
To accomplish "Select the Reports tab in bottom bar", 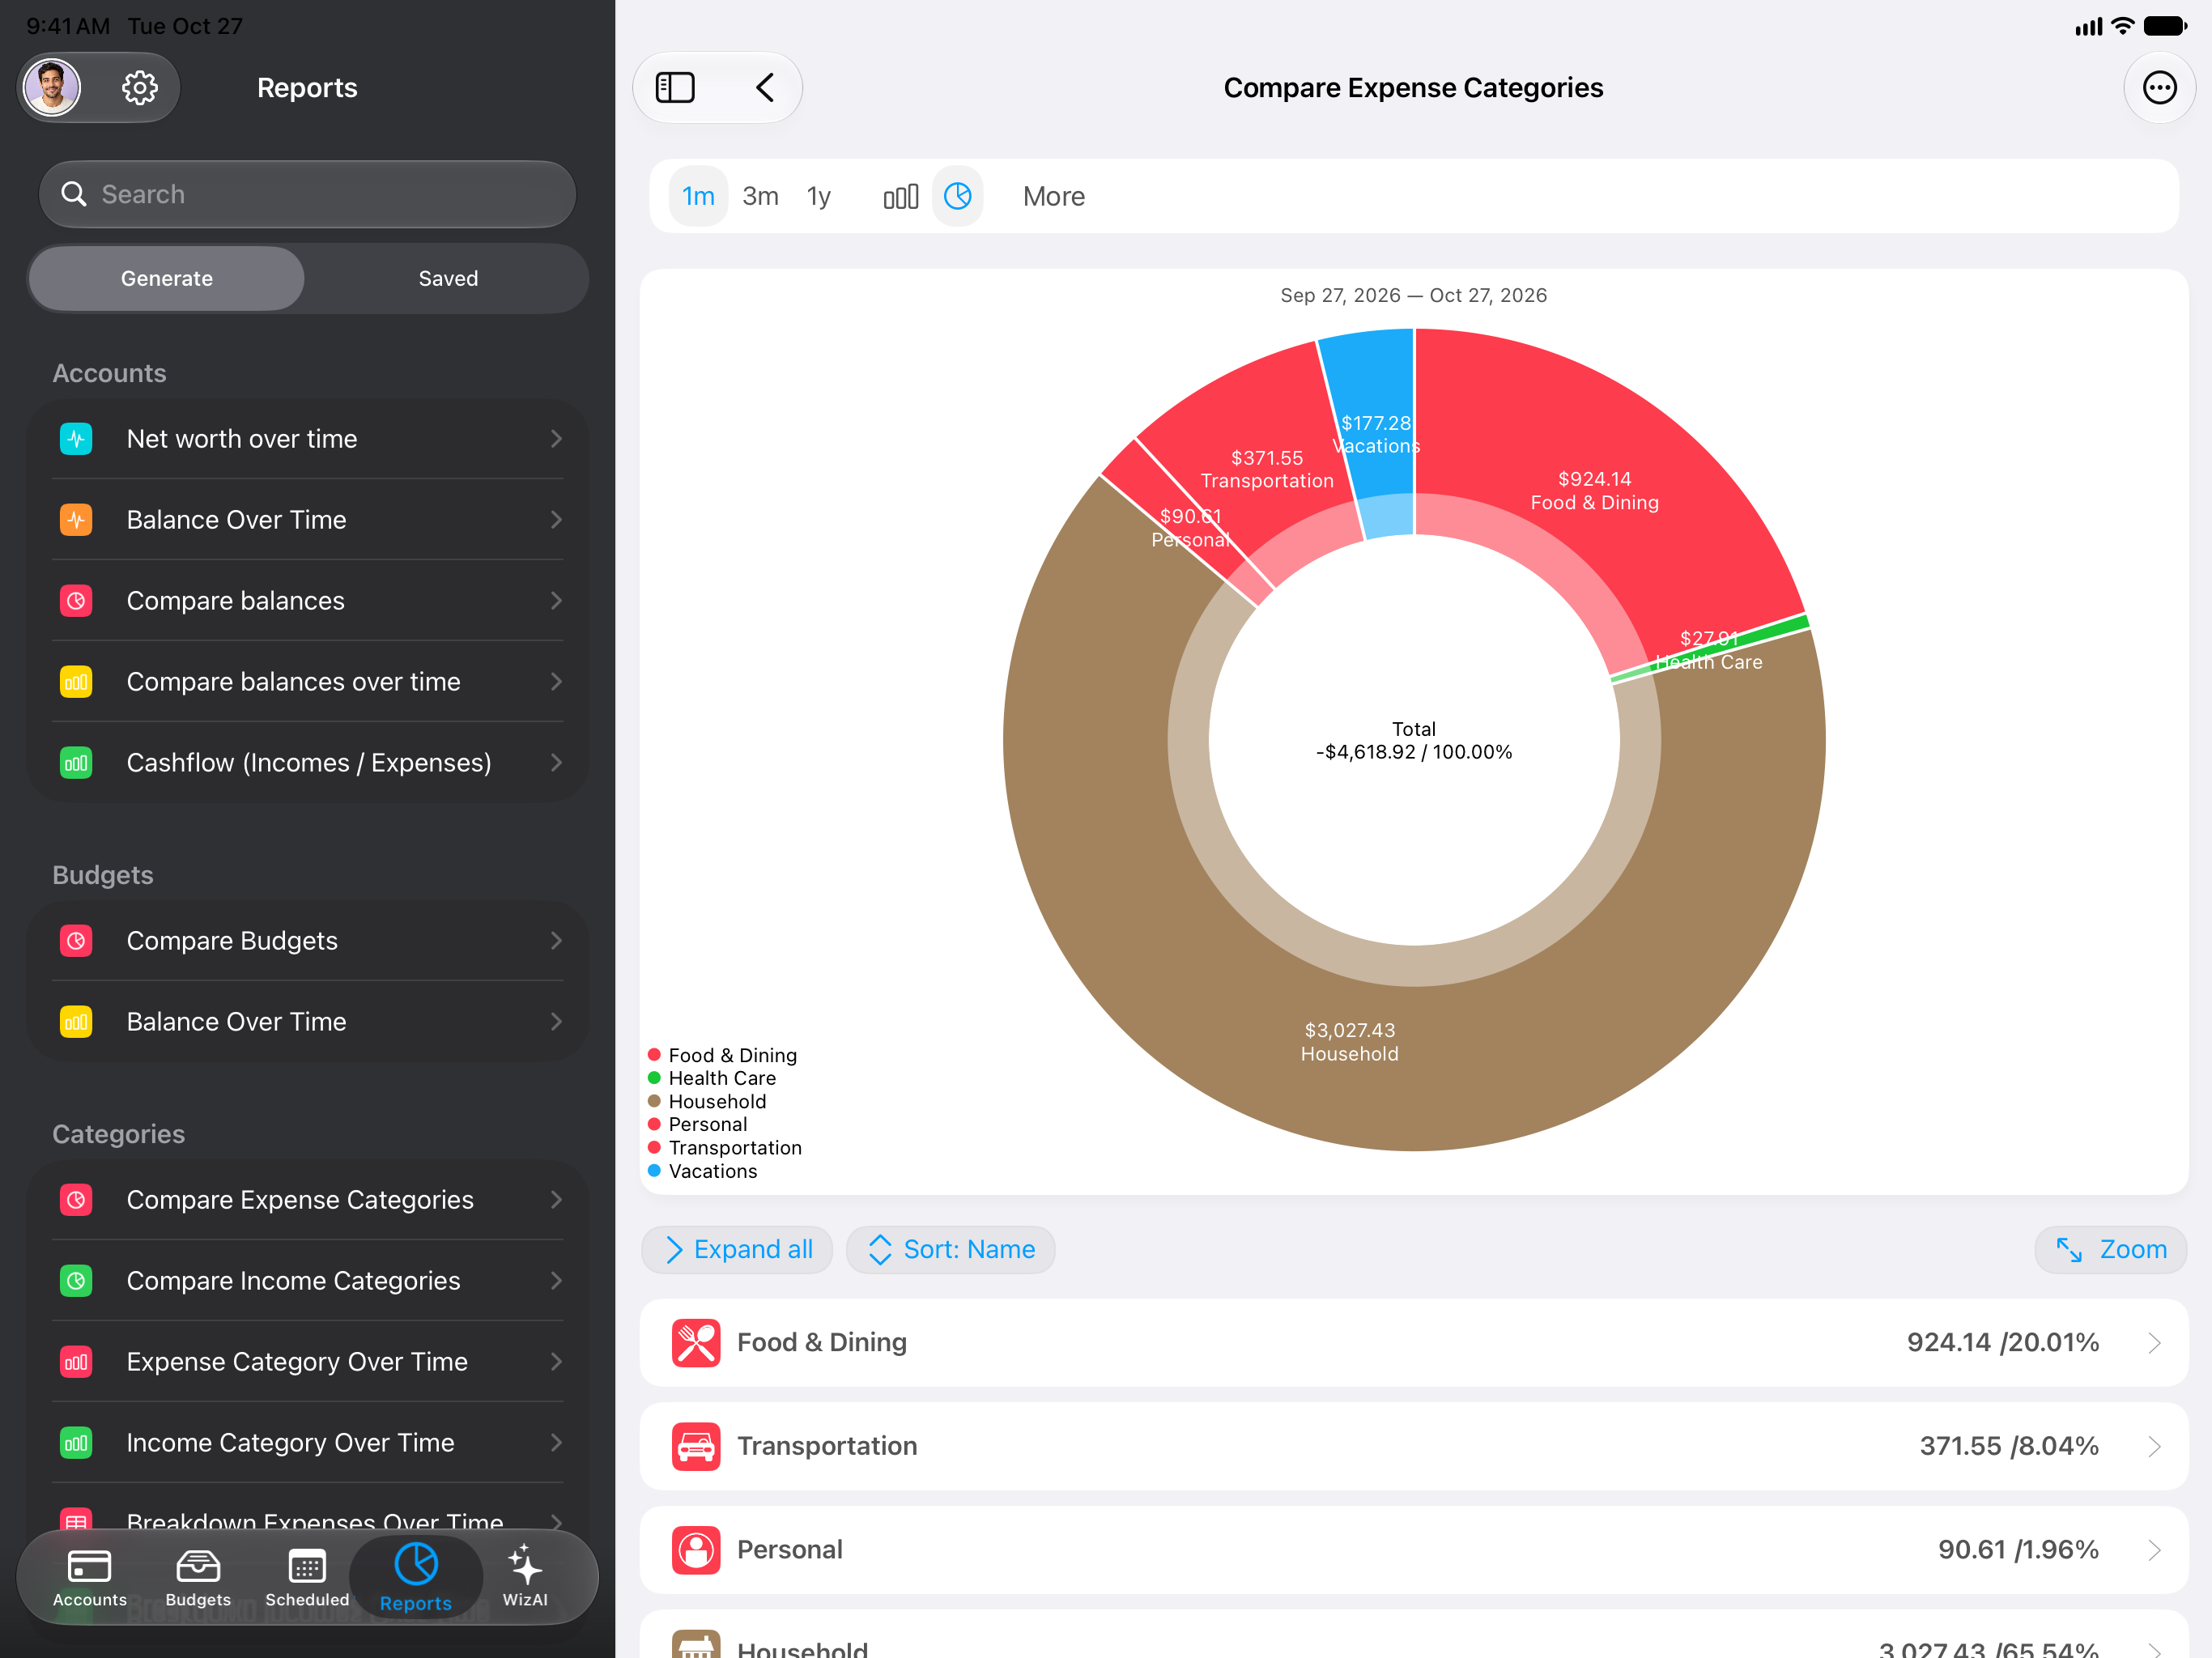I will (x=416, y=1577).
